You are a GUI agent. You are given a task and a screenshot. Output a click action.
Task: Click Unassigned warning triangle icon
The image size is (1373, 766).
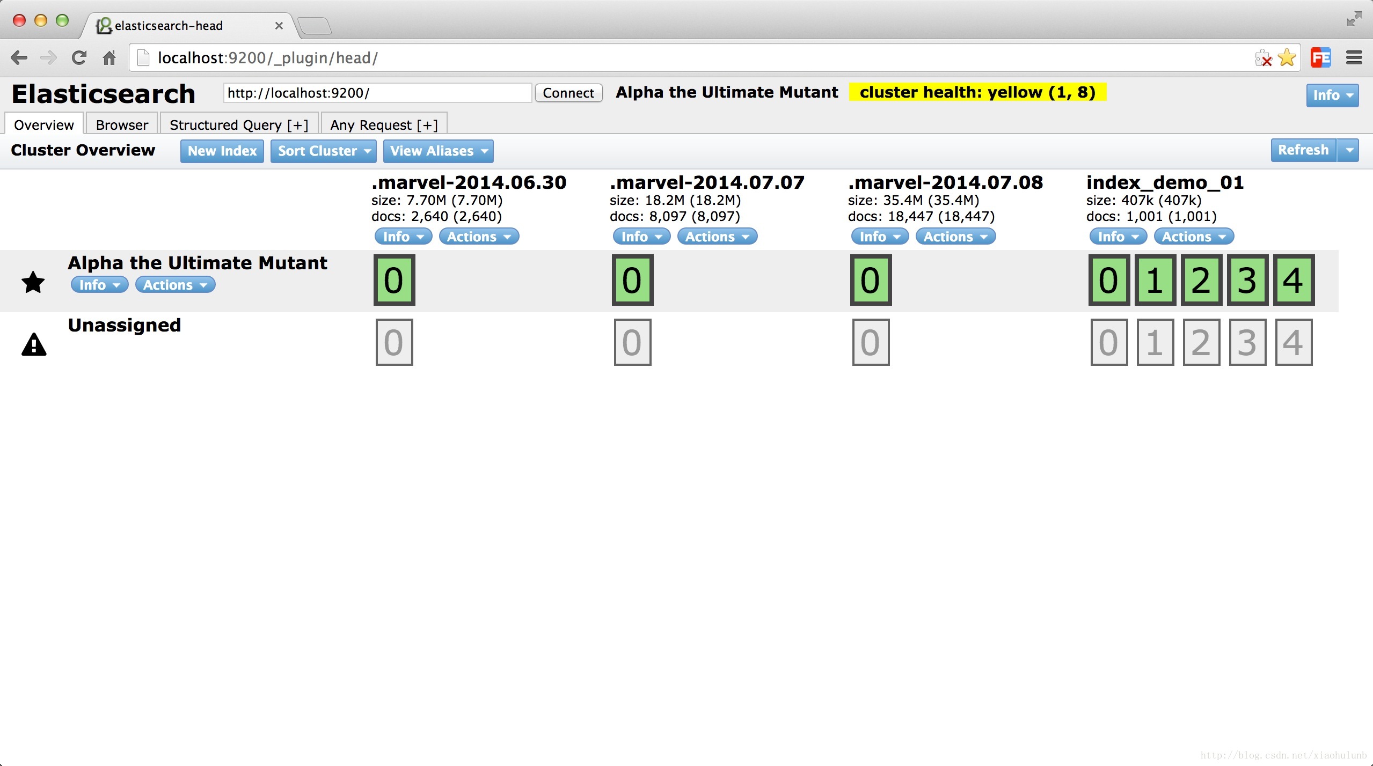34,344
